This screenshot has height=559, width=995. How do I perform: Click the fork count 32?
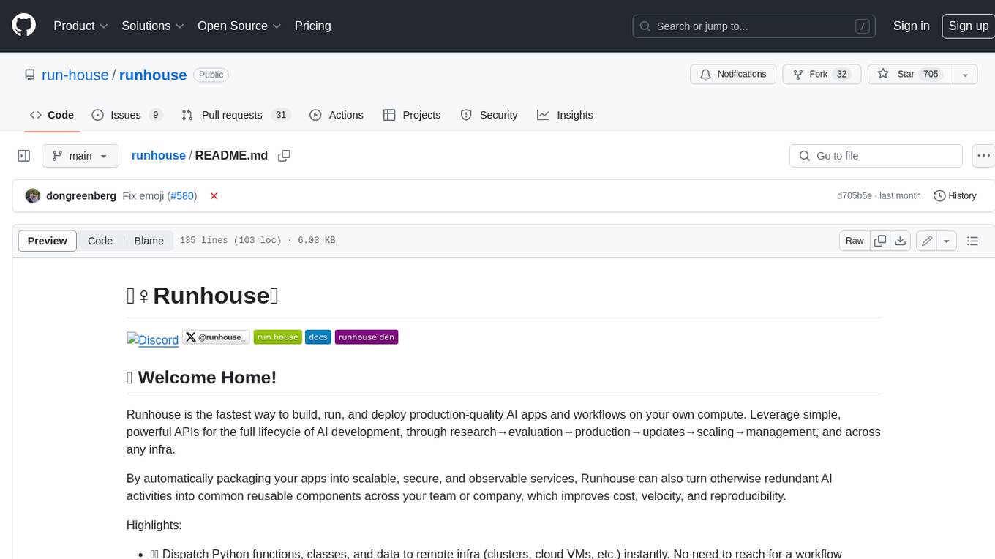841,74
